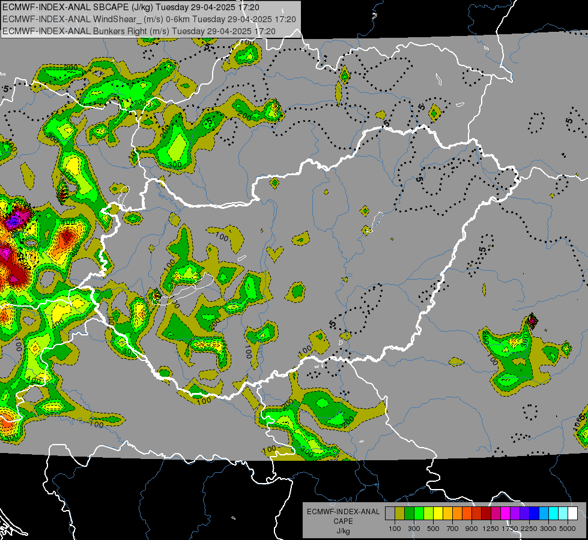Click the legend tick label 5000

pyautogui.click(x=567, y=529)
